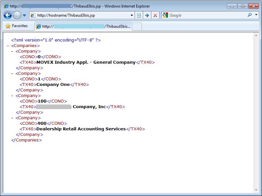Collapse the Company node with CONO 0
Viewport: 262px width, 196px height.
[x=12, y=51]
